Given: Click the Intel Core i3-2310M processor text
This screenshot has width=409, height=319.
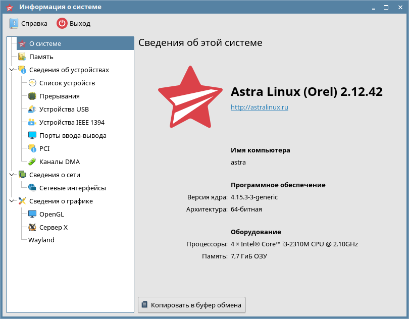Looking at the screenshot, I should pos(294,244).
